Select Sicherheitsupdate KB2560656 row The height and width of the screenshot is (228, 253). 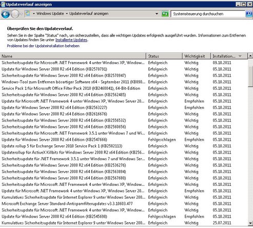coord(124,127)
